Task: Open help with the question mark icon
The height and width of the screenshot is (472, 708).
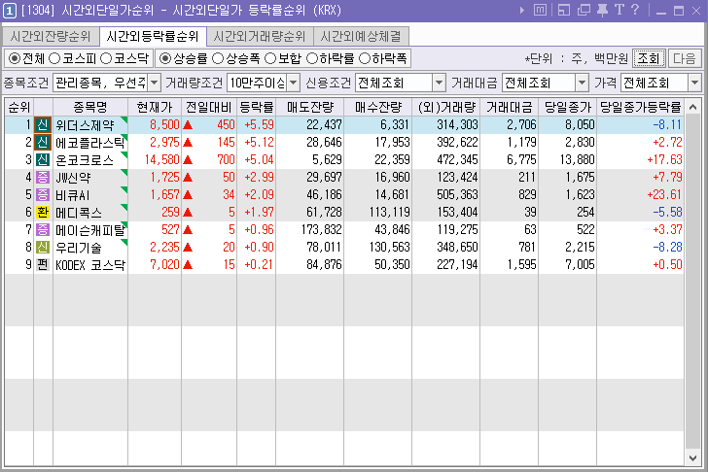Action: (635, 10)
